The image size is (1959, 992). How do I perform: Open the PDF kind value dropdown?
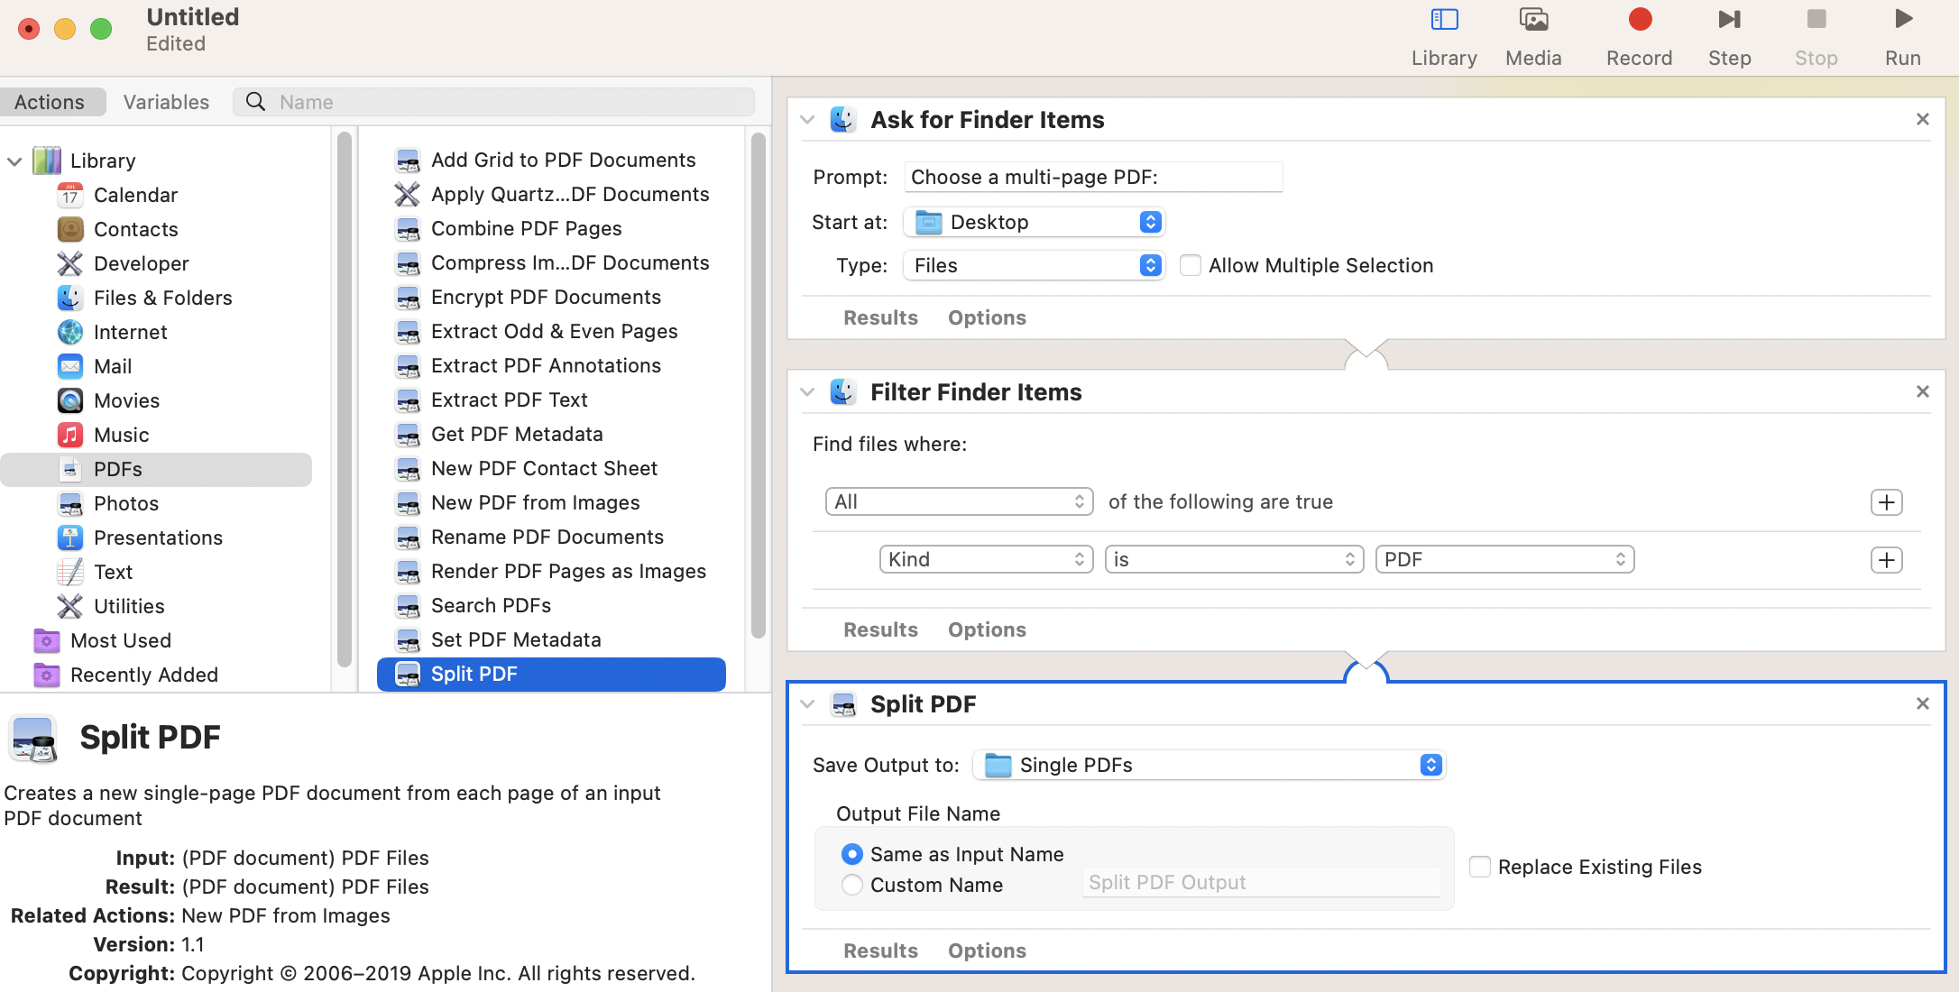click(1504, 559)
